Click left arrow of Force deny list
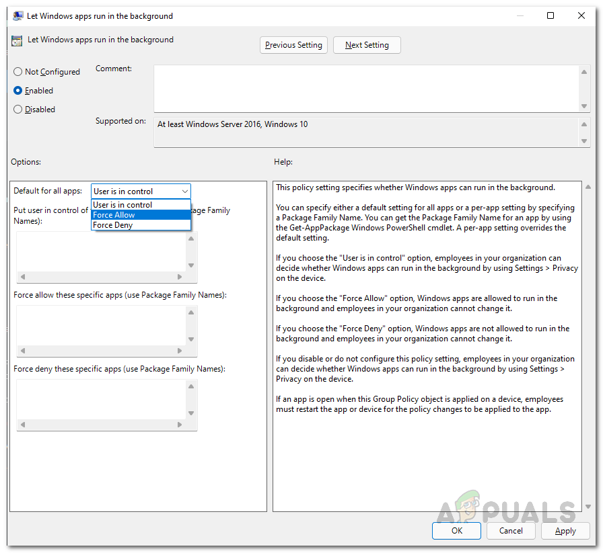This screenshot has height=553, width=603. pyautogui.click(x=23, y=425)
